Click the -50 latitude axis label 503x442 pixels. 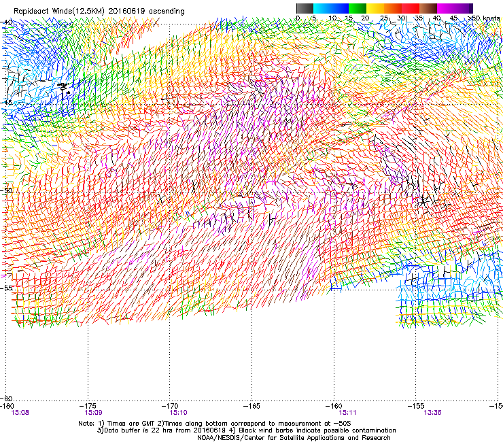click(7, 190)
